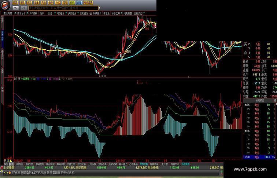Select the 青云直上 indicator tab
The image size is (277, 178).
click(x=123, y=164)
